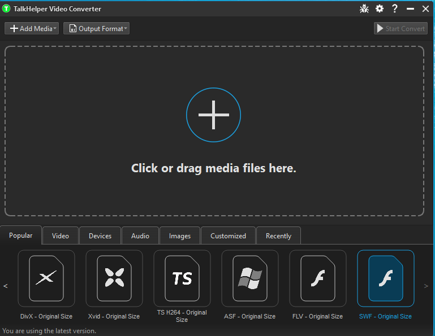Click 'Click or drag media files here.' text
Screen dimensions: 435x336
[214, 168]
